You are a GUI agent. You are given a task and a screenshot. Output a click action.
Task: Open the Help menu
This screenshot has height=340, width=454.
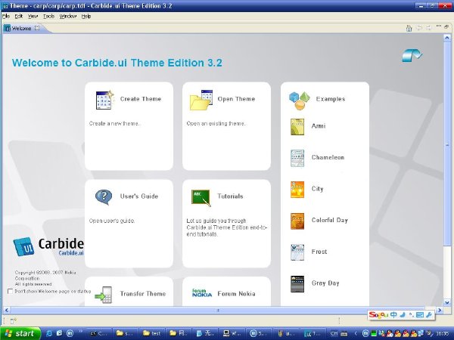(86, 16)
